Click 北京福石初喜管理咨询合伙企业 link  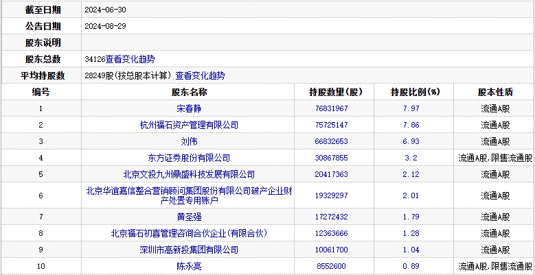click(x=189, y=233)
